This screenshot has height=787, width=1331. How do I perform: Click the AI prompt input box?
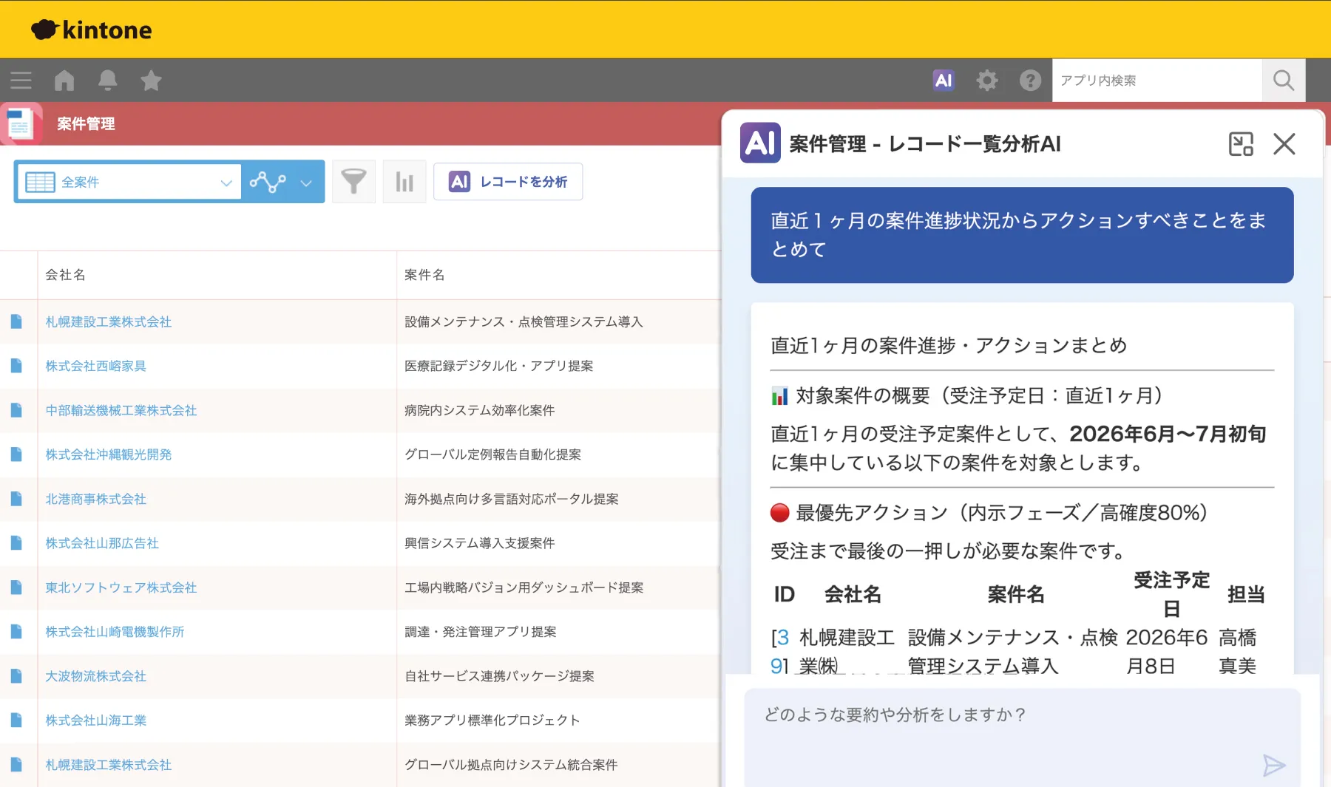pos(1022,737)
